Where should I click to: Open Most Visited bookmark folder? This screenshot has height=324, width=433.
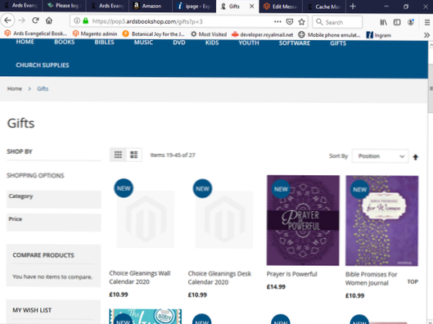tap(209, 34)
